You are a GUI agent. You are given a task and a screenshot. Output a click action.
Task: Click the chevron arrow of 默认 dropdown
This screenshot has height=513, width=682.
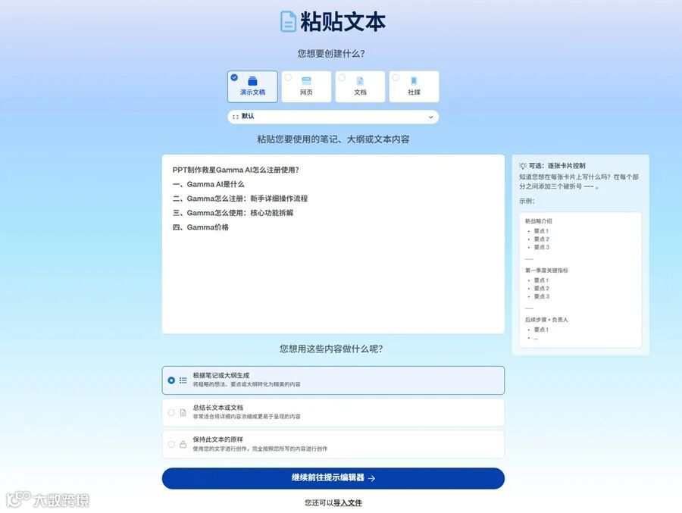coord(430,117)
